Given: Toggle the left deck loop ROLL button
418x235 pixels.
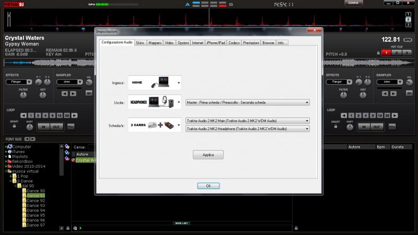Looking at the screenshot, I should pyautogui.click(x=71, y=126).
